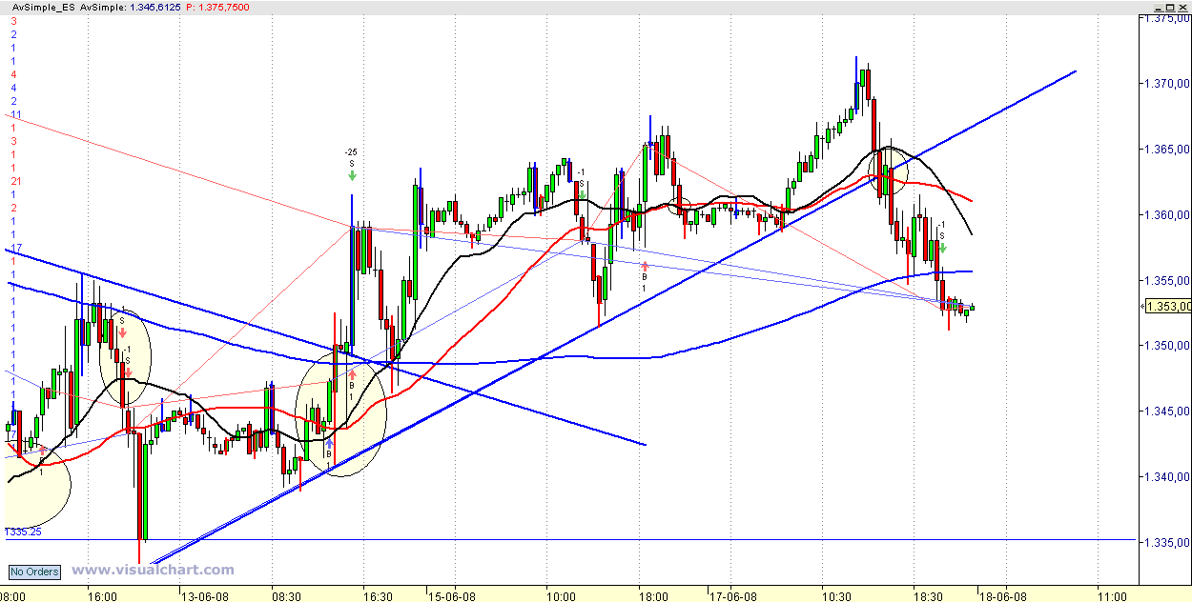Click price axis label 1.340,00

pyautogui.click(x=1165, y=477)
